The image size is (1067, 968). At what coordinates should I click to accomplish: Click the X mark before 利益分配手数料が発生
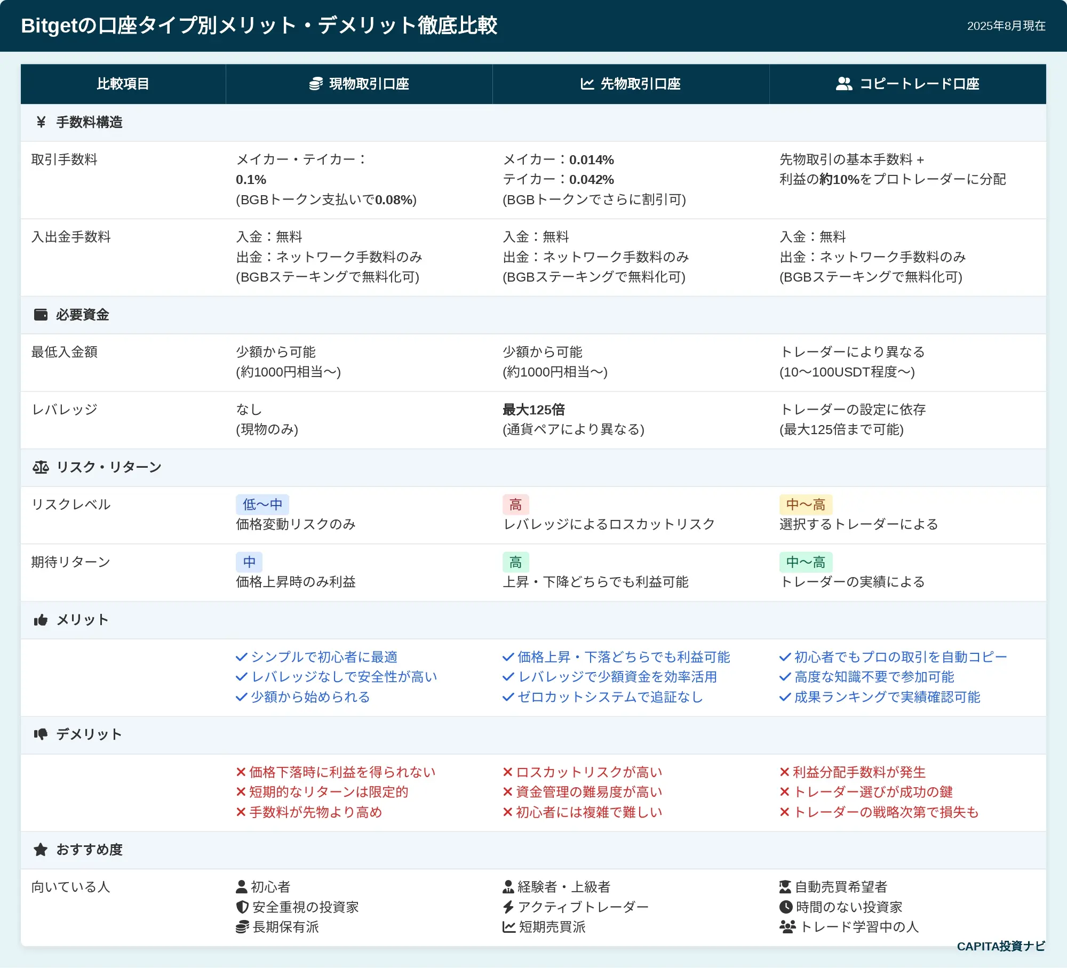(x=785, y=772)
